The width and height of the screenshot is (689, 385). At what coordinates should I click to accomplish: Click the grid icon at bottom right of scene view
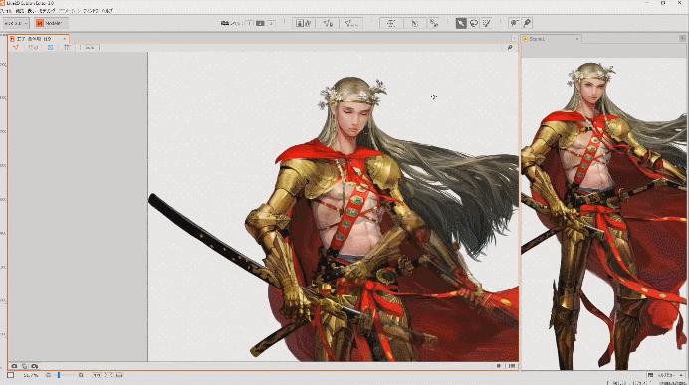pos(650,375)
